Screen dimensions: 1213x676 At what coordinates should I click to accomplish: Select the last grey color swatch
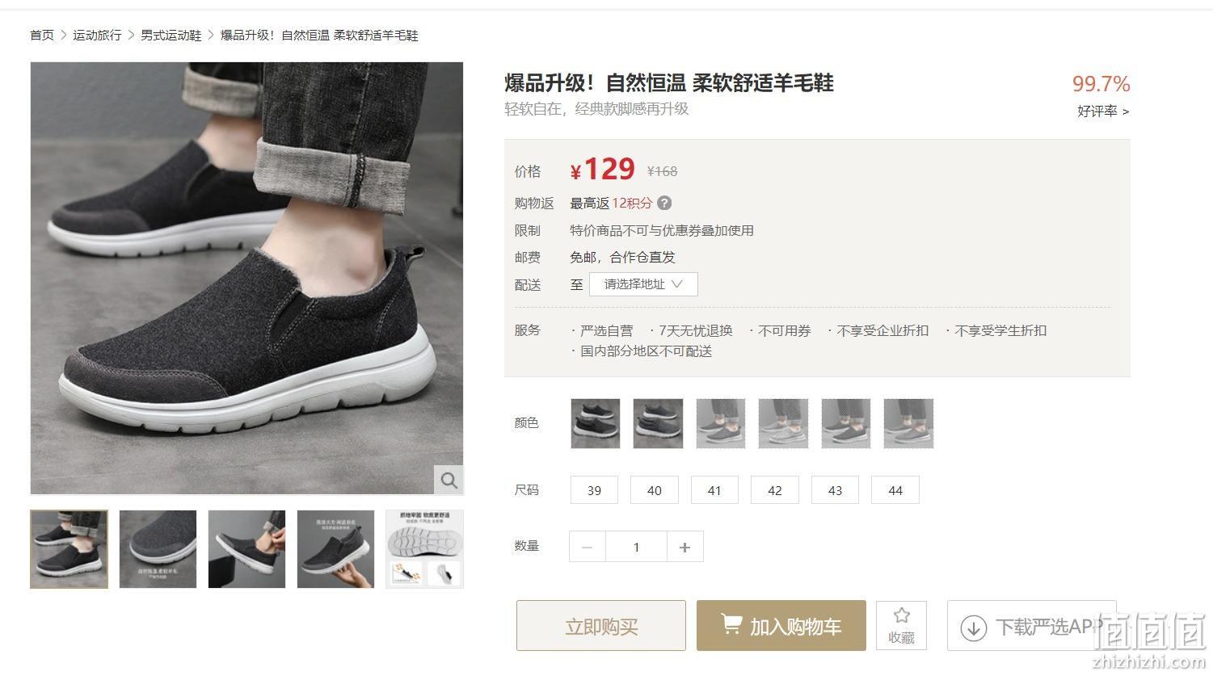[908, 423]
